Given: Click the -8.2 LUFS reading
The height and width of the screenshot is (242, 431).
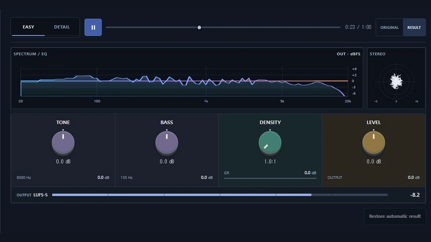Looking at the screenshot, I should pyautogui.click(x=415, y=195).
